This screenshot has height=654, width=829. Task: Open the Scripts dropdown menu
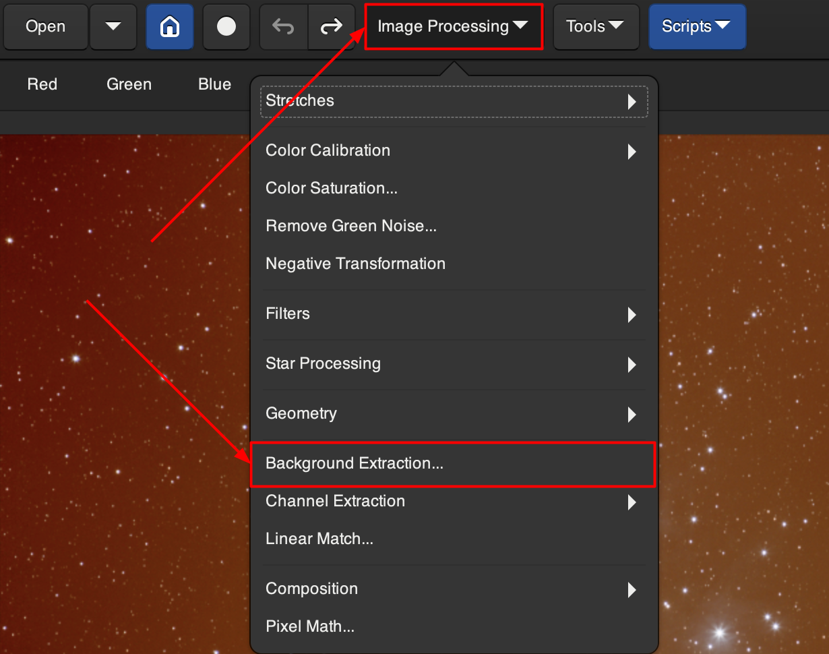[x=696, y=27]
